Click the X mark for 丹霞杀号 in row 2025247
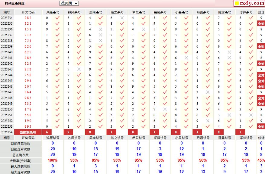 (x=208, y=92)
